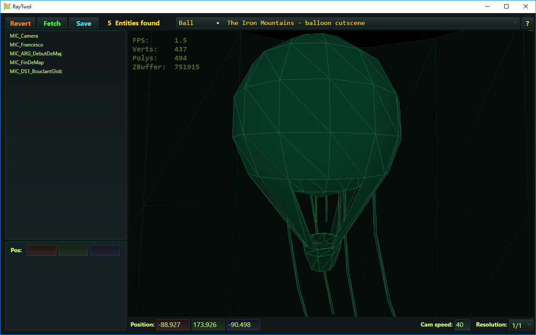Click the blue entity Pos Z field
The height and width of the screenshot is (335, 536).
click(x=105, y=251)
